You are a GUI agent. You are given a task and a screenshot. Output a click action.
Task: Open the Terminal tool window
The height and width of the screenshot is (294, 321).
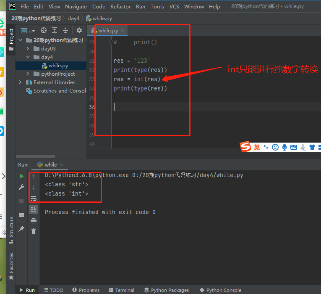click(x=121, y=290)
